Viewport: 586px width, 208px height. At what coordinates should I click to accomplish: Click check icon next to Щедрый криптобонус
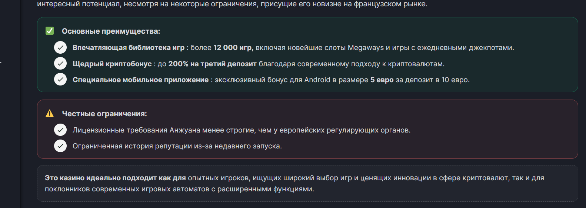[x=60, y=63]
